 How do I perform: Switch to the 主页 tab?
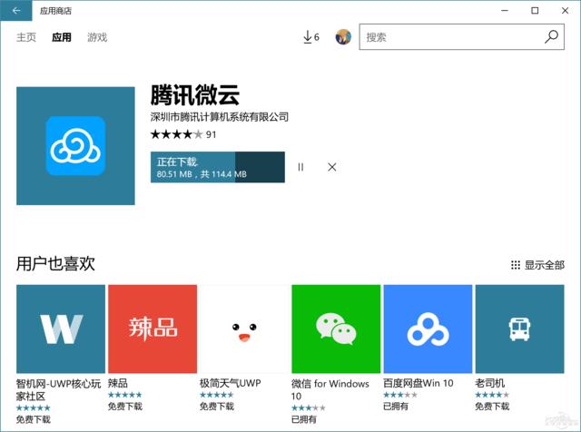click(x=26, y=37)
